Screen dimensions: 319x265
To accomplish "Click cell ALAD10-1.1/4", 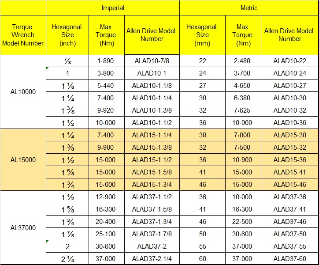I will click(x=152, y=98).
